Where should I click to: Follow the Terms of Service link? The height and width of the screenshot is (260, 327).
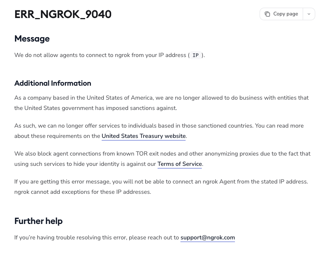(180, 164)
